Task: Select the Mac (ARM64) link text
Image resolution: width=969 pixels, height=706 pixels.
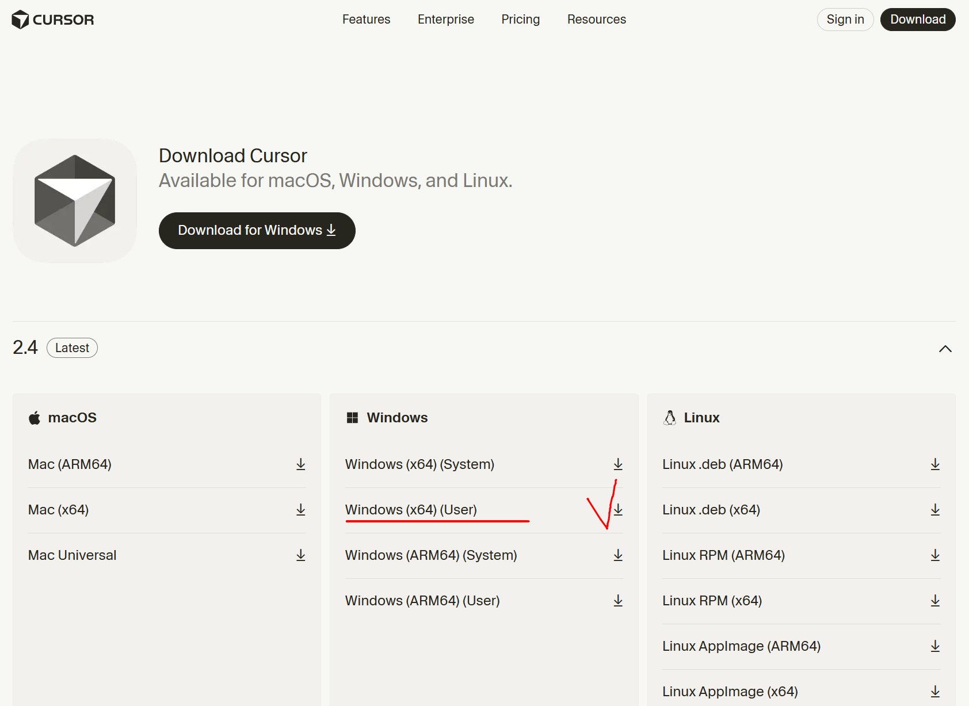Action: tap(70, 464)
